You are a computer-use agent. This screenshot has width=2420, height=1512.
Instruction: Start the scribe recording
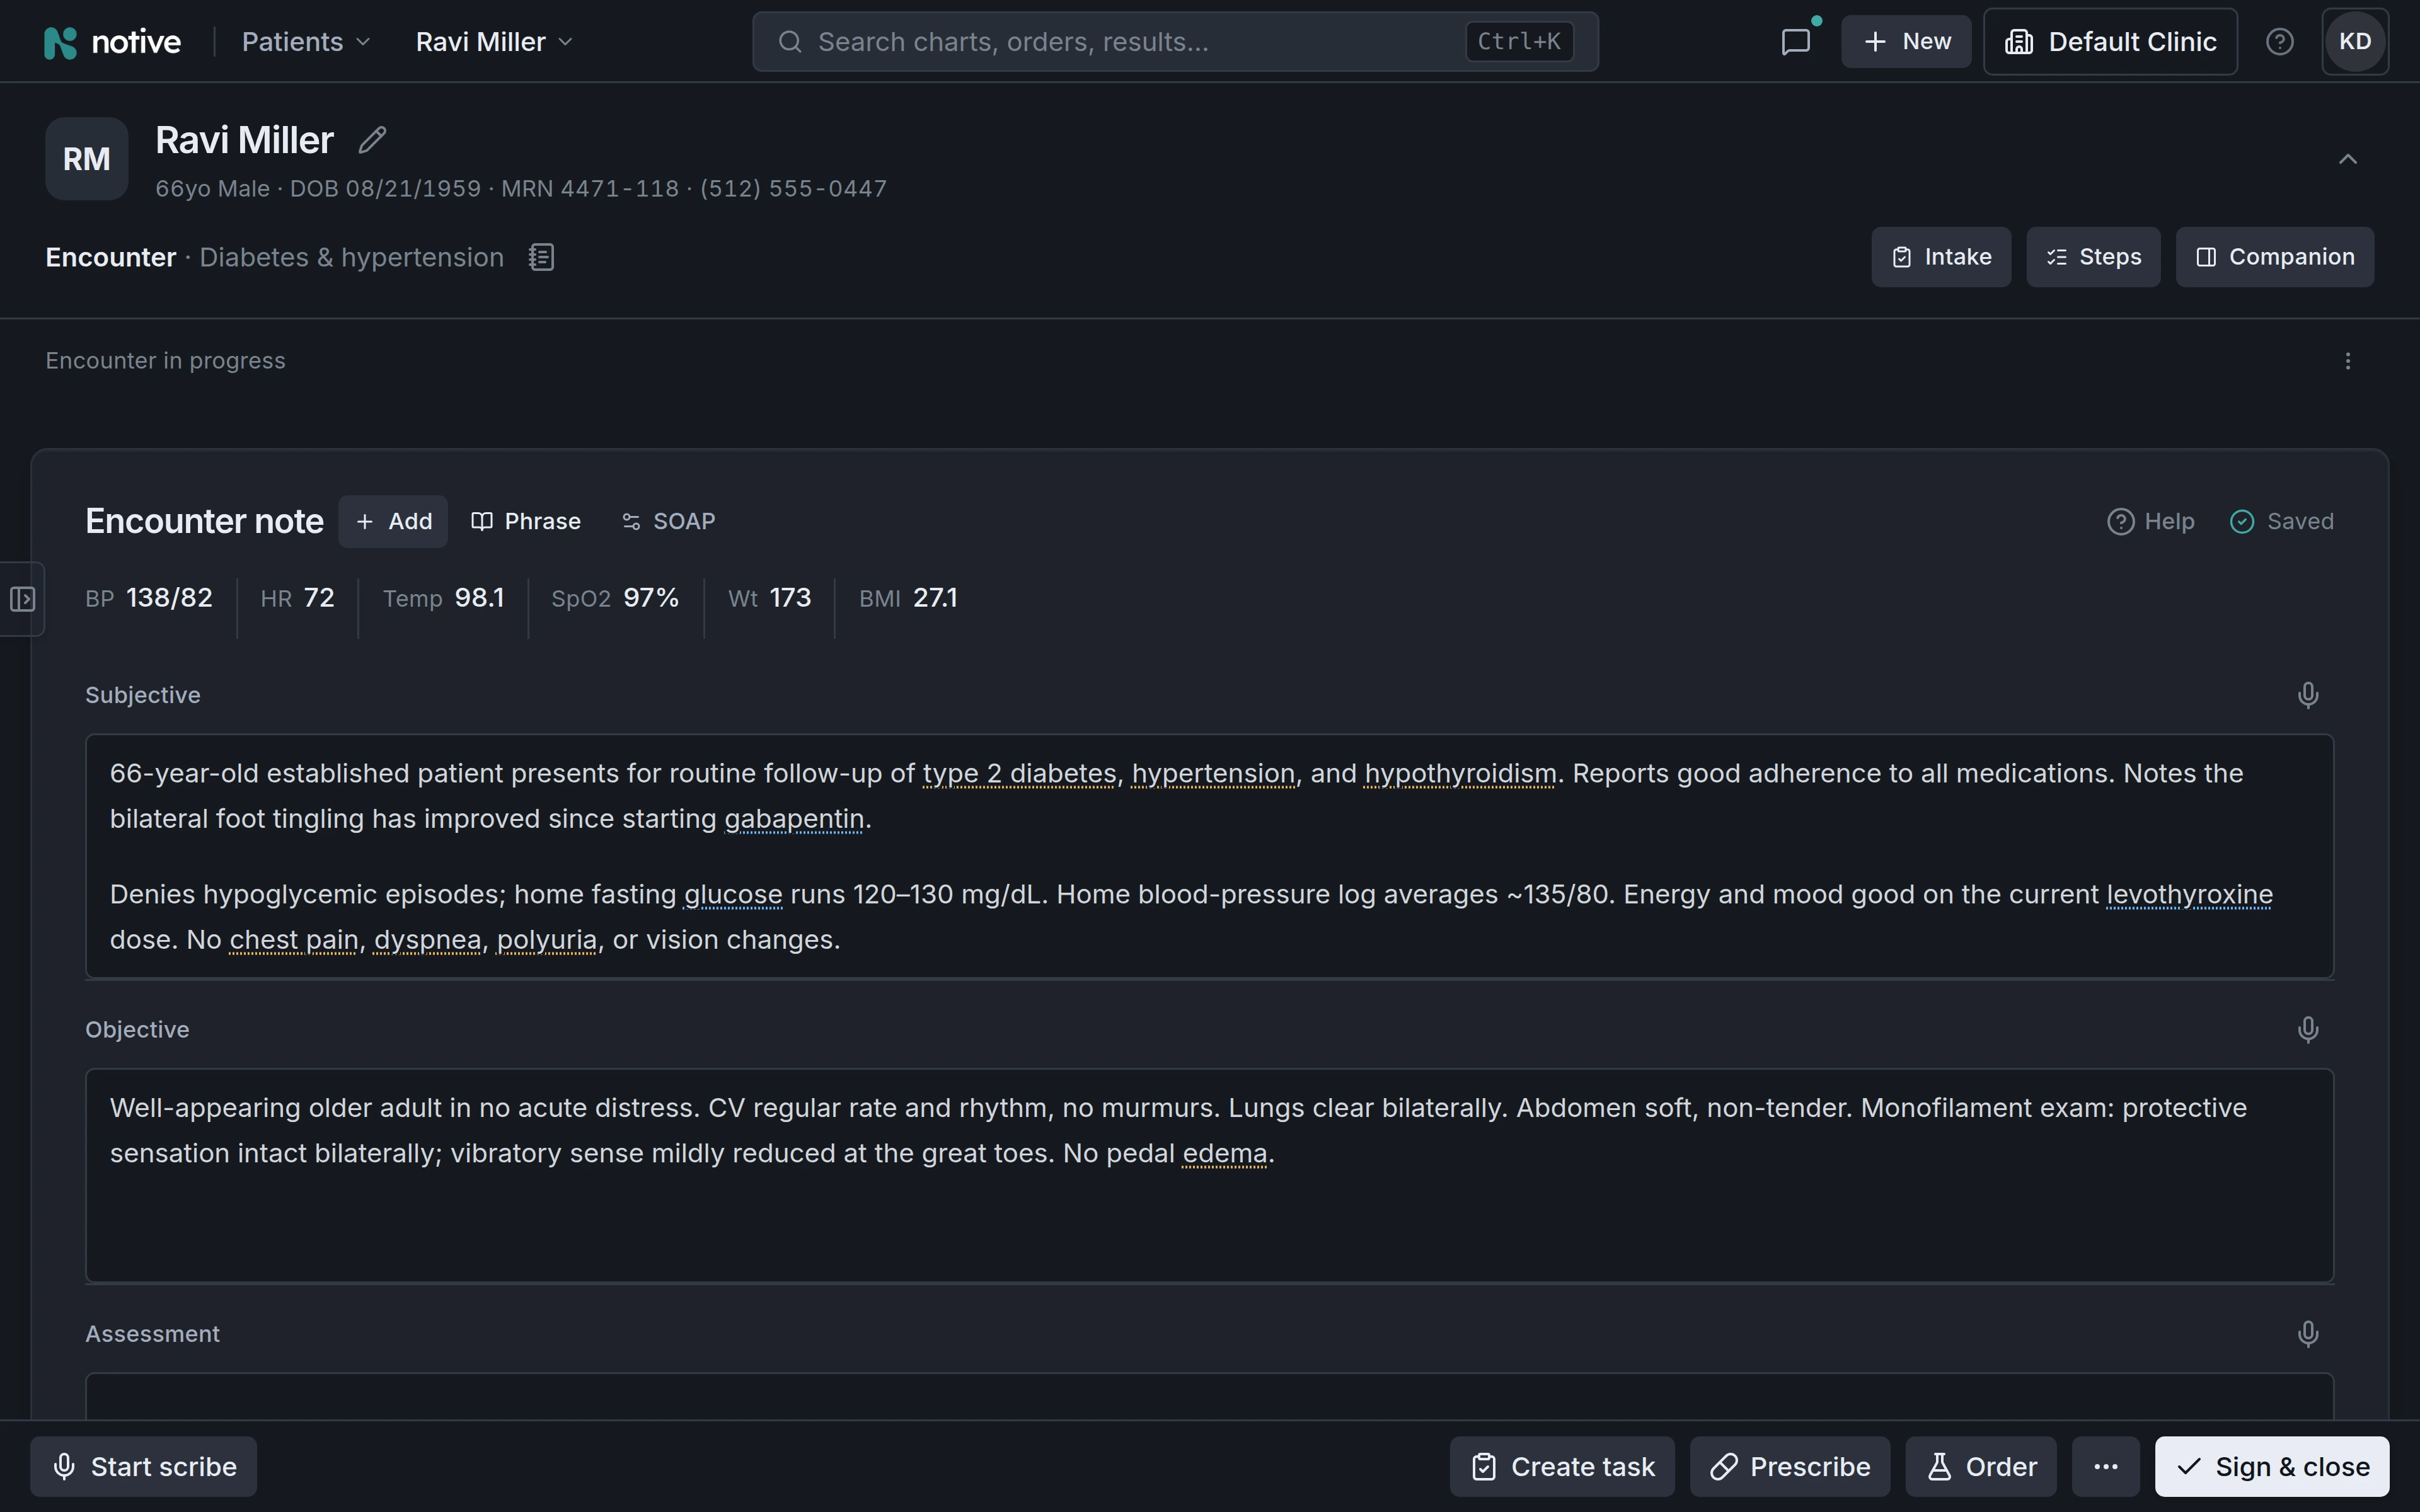[x=143, y=1467]
